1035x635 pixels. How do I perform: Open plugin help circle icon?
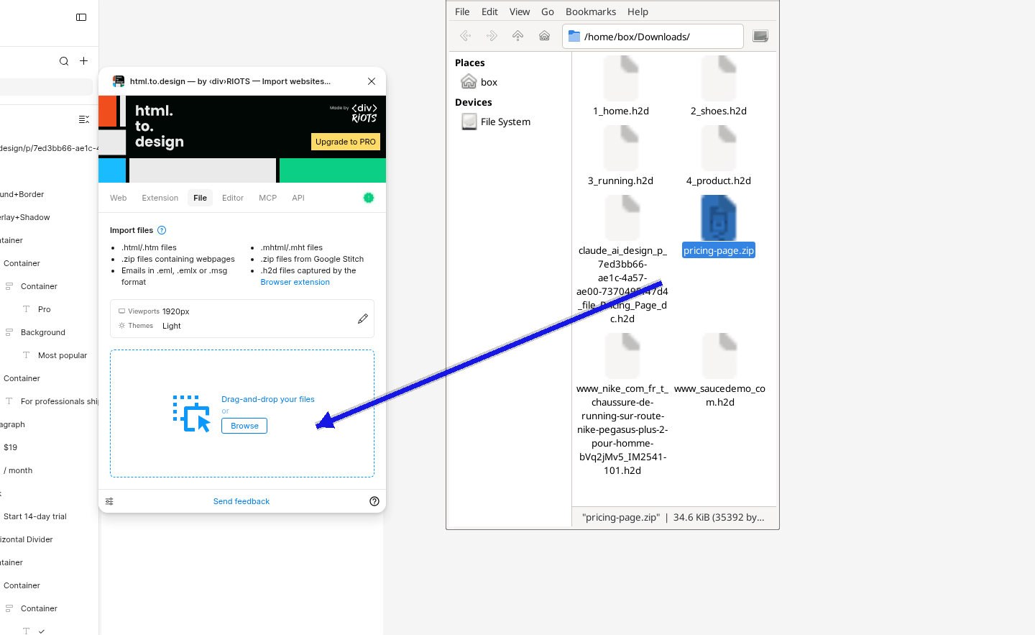[x=374, y=501]
